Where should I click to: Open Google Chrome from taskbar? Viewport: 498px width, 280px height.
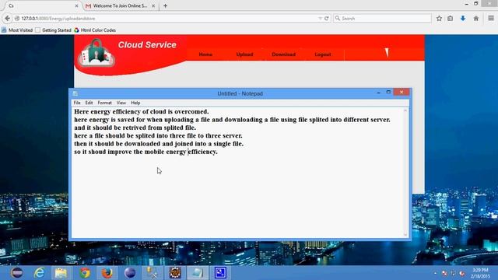85,273
